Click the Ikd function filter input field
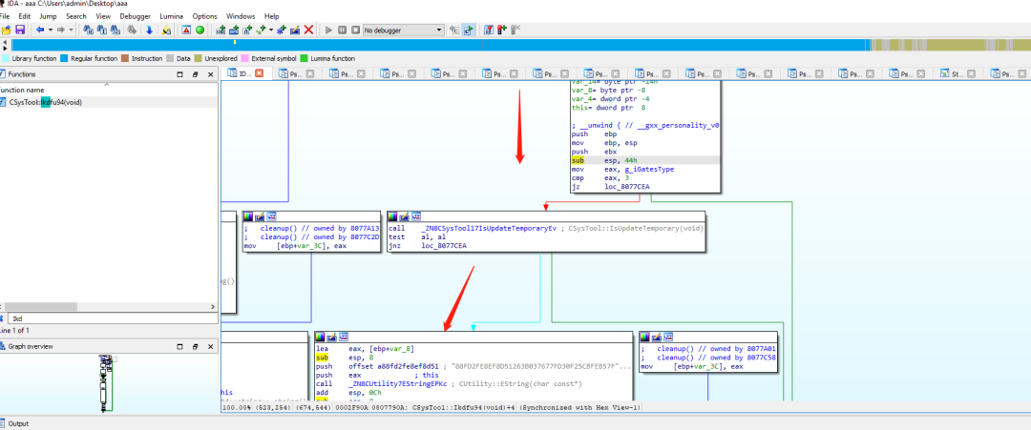1031x430 pixels. click(x=115, y=318)
